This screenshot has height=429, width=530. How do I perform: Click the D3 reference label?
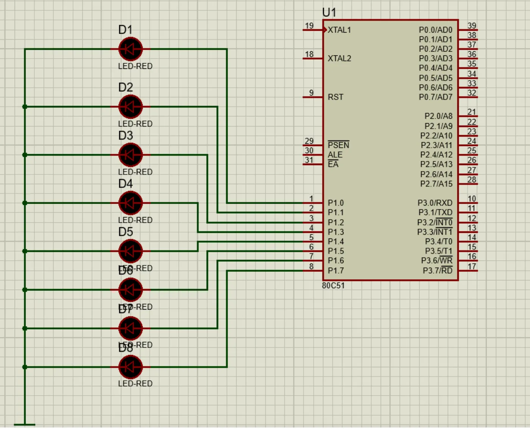pos(125,135)
